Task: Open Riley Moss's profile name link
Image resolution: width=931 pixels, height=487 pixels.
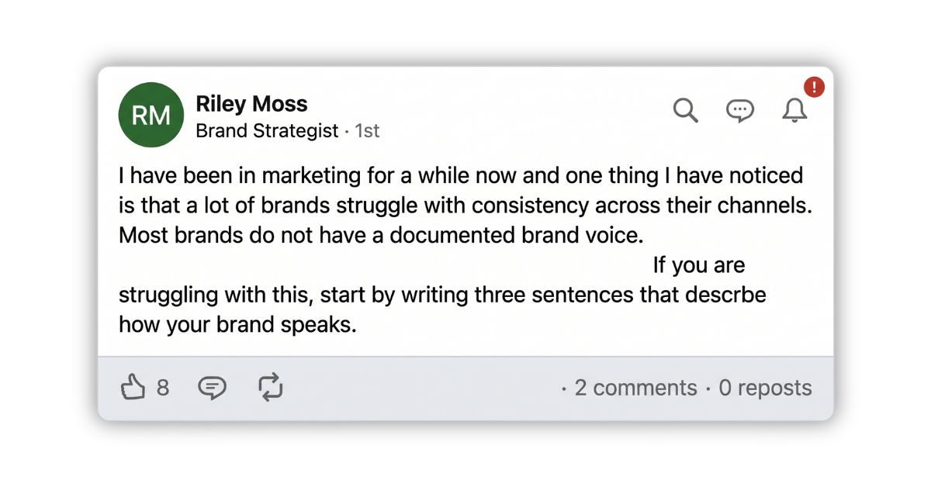Action: [251, 104]
